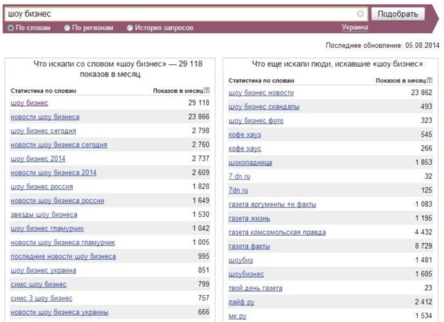Open help icon beside right 'Показов в месяц'
444x322 pixels.
[429, 80]
